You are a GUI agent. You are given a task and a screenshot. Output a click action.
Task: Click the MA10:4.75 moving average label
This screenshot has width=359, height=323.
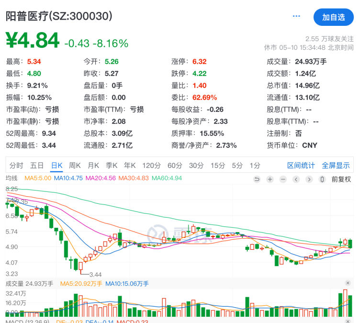click(68, 178)
